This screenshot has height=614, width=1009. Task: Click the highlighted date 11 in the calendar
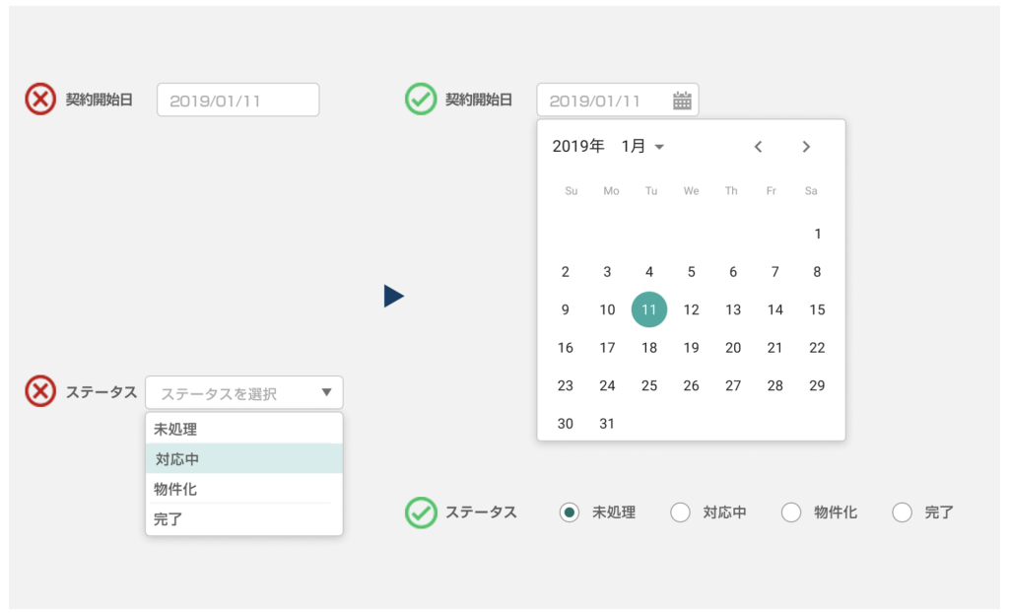649,309
